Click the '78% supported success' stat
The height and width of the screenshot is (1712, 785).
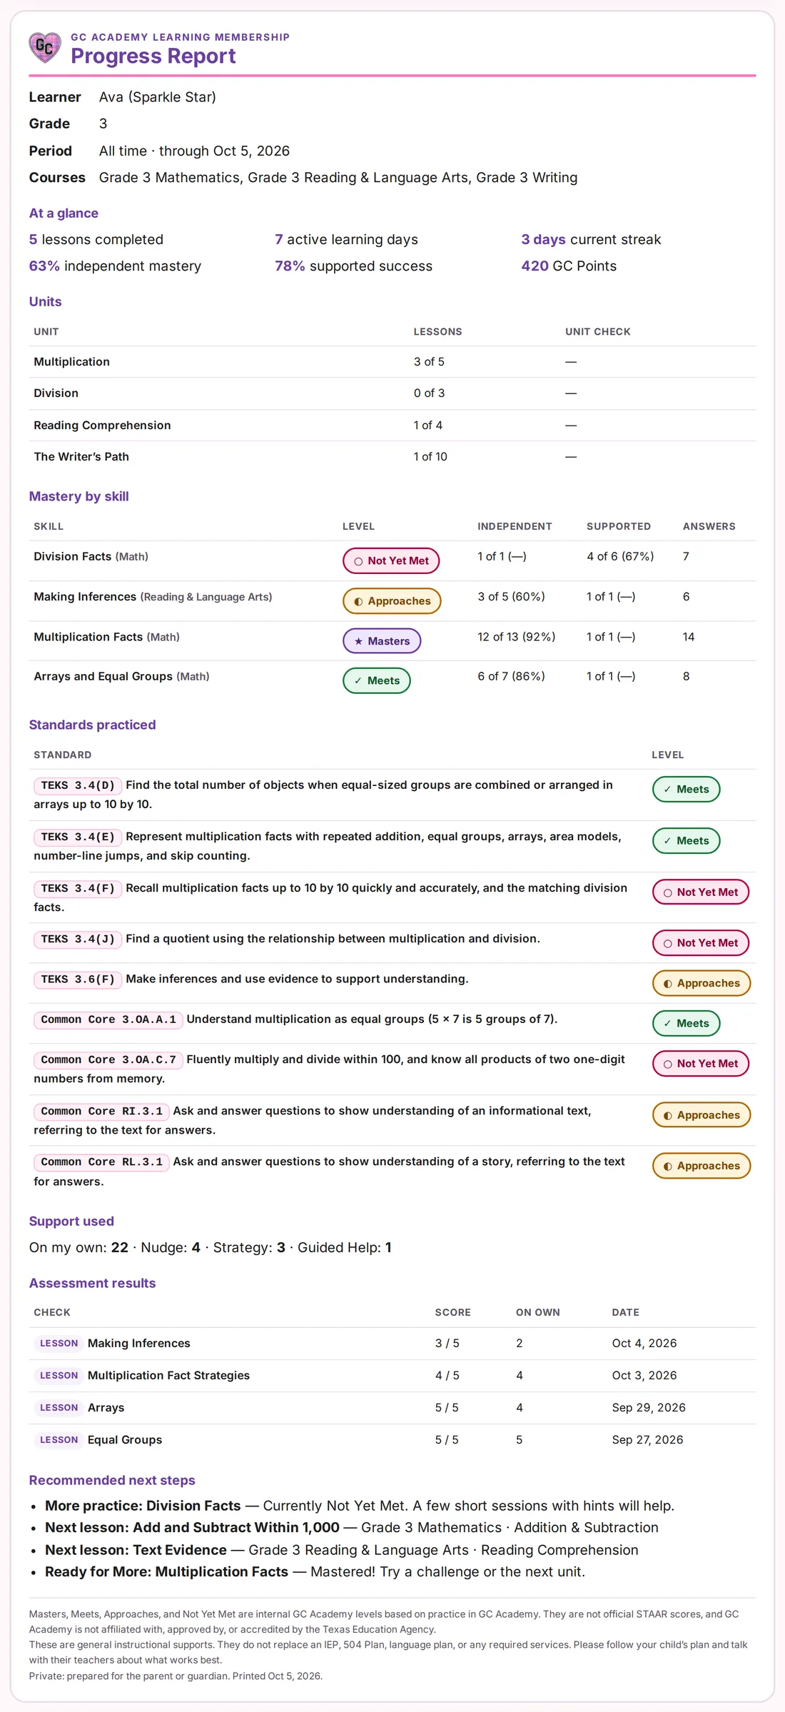[x=353, y=266]
